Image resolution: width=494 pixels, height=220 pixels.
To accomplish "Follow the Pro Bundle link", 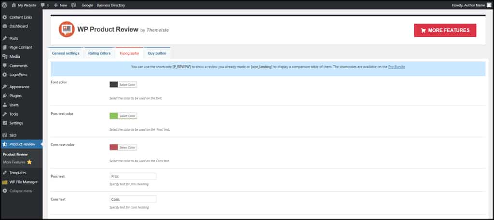I will click(x=397, y=67).
